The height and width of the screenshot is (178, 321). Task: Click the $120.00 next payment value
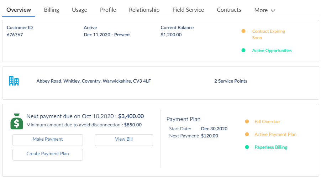[210, 136]
